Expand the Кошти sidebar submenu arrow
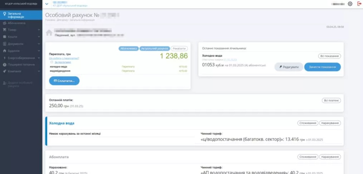This screenshot has width=363, height=174. coord(39,37)
